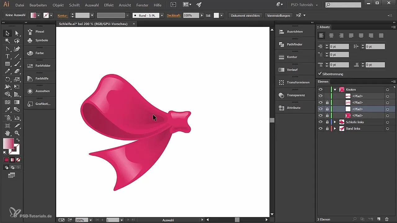Click the large Fill gradient swatch in toolbox
This screenshot has height=223, width=397.
(8, 143)
